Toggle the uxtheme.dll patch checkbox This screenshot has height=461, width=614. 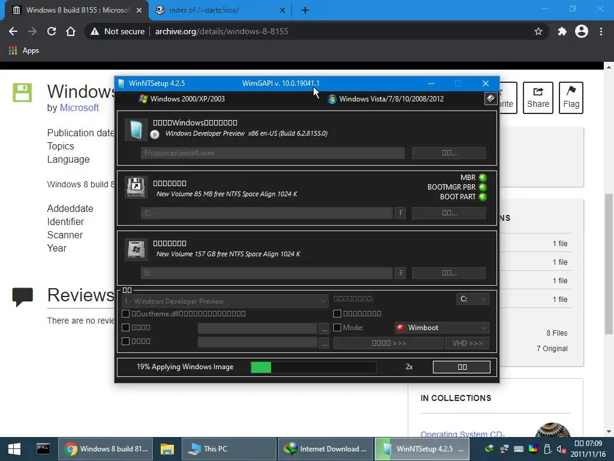click(126, 313)
